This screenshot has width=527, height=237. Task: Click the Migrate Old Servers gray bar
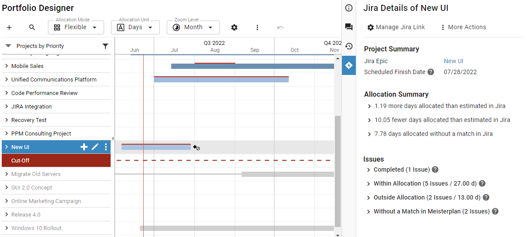point(288,174)
